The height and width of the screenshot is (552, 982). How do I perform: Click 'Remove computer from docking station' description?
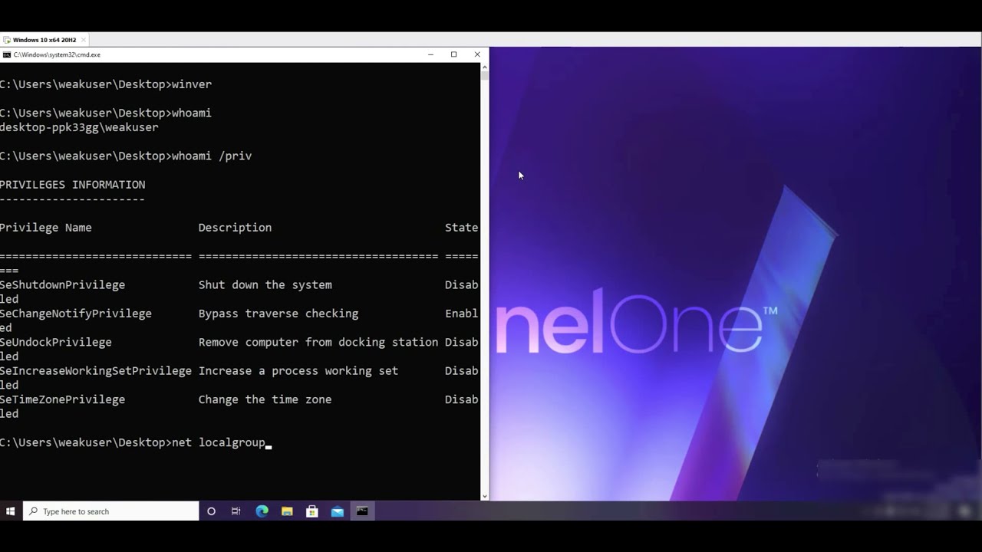pos(318,342)
